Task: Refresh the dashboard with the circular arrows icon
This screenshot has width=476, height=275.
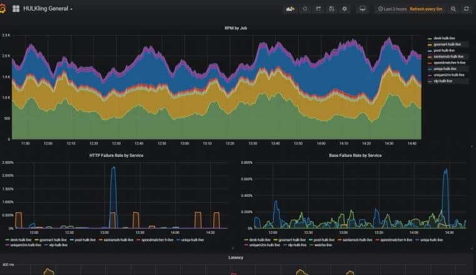Action: [466, 9]
